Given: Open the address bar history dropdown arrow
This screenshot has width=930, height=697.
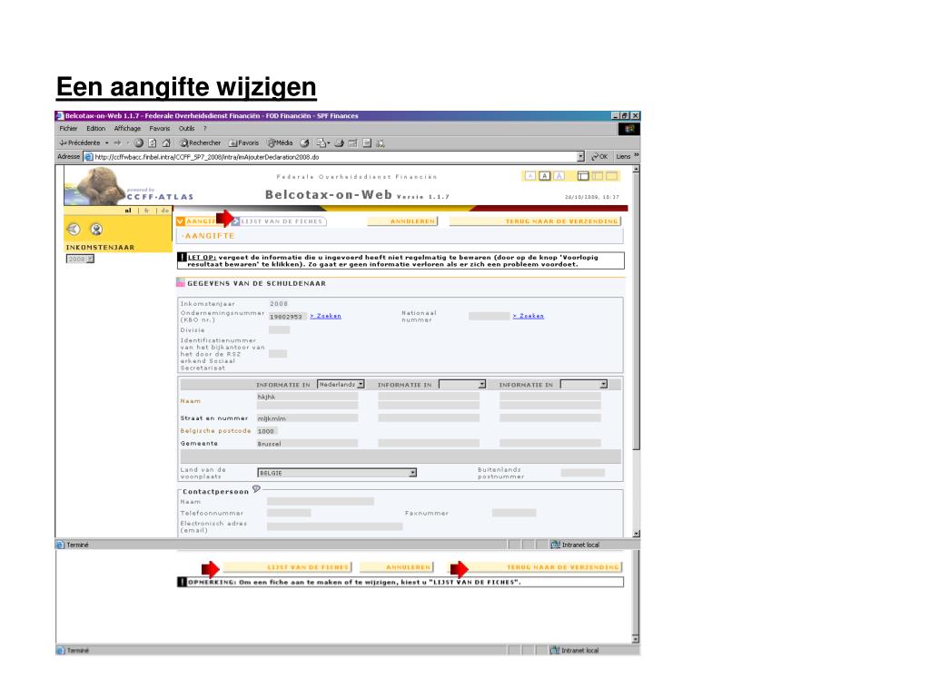Looking at the screenshot, I should (580, 156).
